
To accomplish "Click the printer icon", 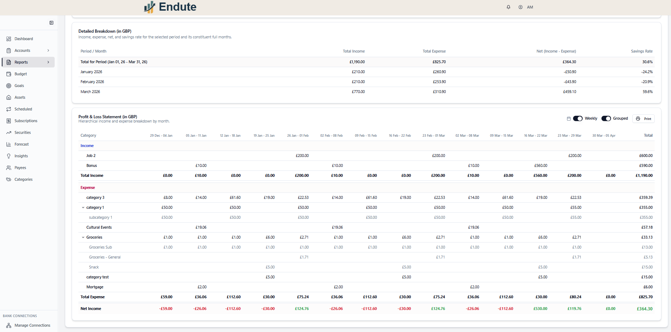I will (638, 119).
